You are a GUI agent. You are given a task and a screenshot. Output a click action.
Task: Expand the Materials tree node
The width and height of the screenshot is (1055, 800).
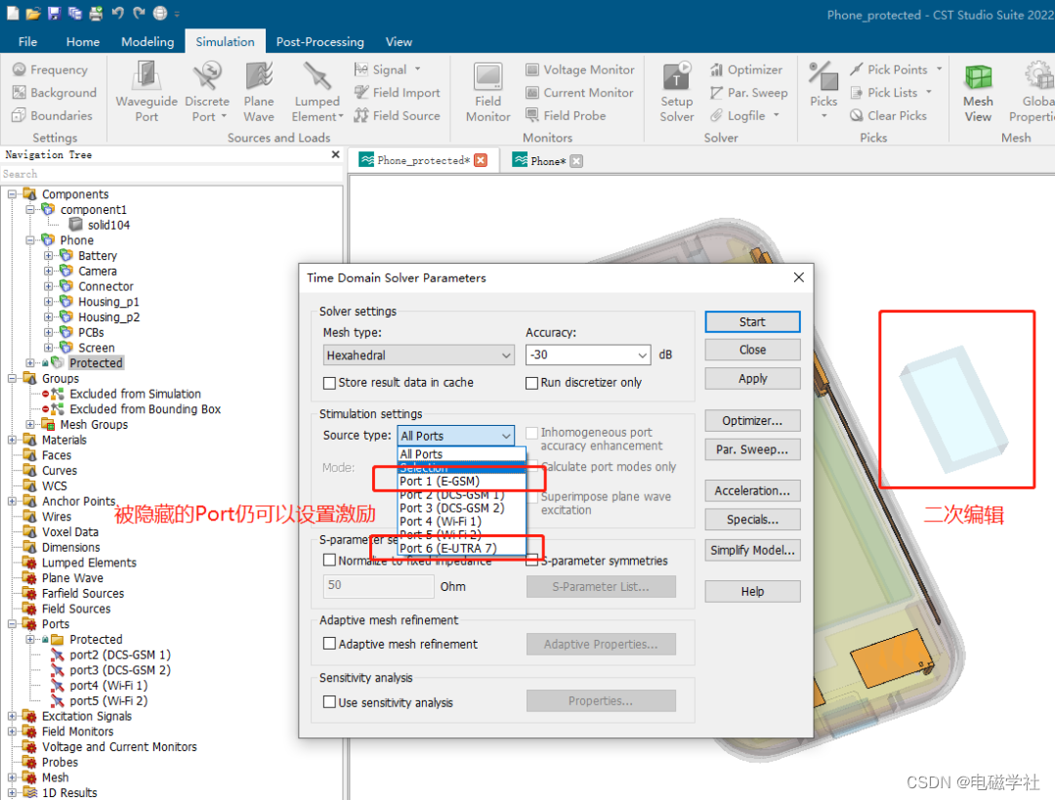click(x=12, y=440)
